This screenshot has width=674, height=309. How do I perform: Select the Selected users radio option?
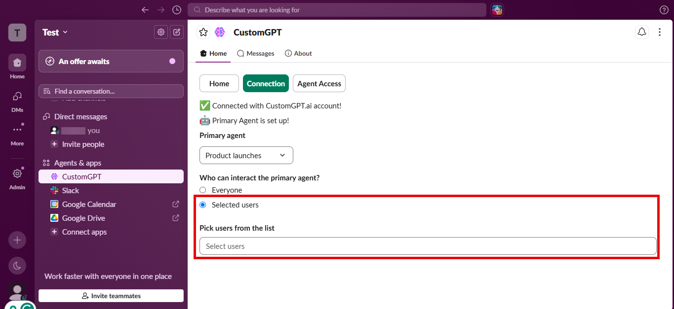coord(202,205)
